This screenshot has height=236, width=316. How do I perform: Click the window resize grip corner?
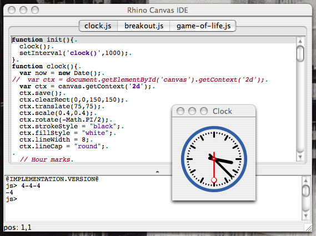(x=308, y=228)
